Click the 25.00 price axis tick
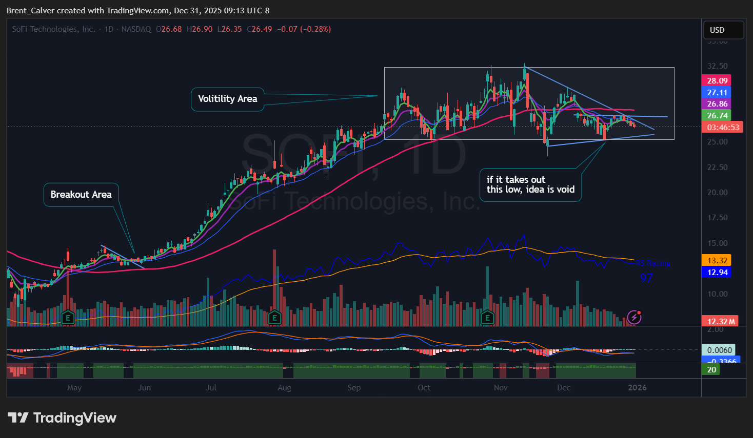The image size is (753, 438). click(717, 142)
